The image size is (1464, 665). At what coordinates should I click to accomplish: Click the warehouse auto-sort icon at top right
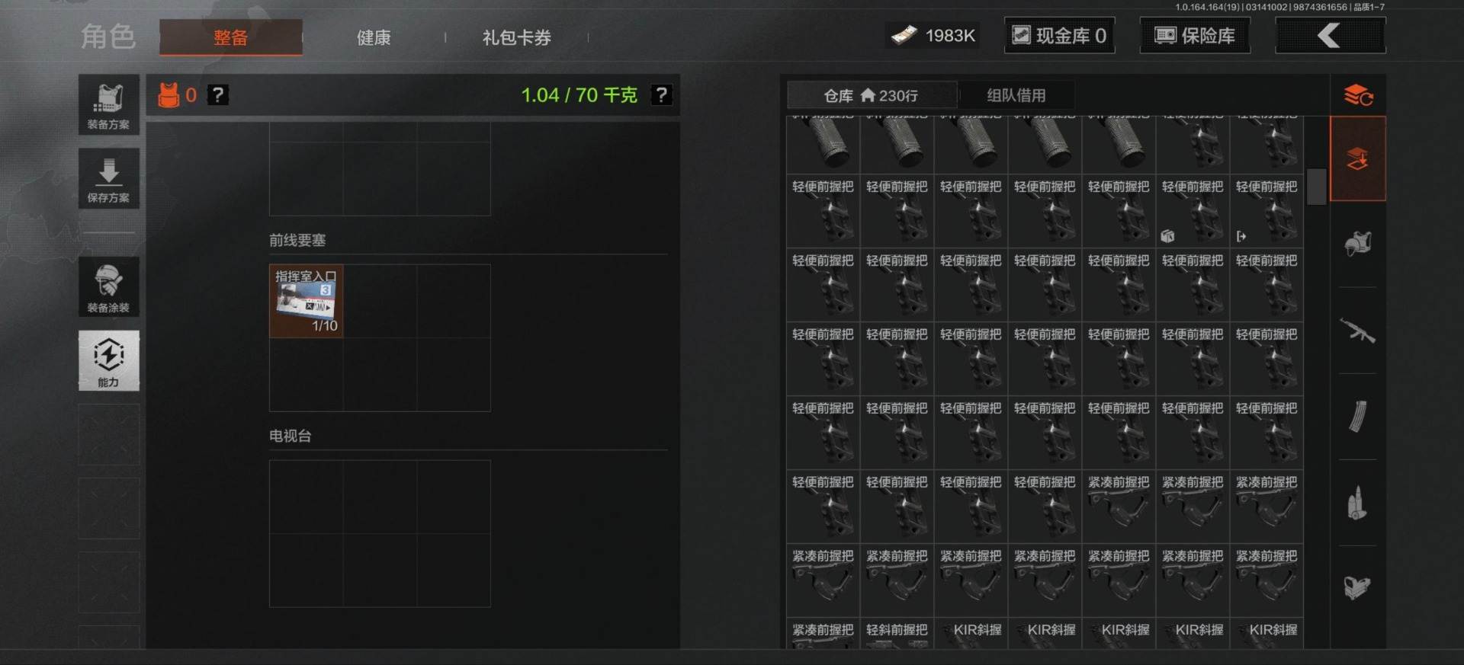pyautogui.click(x=1358, y=95)
